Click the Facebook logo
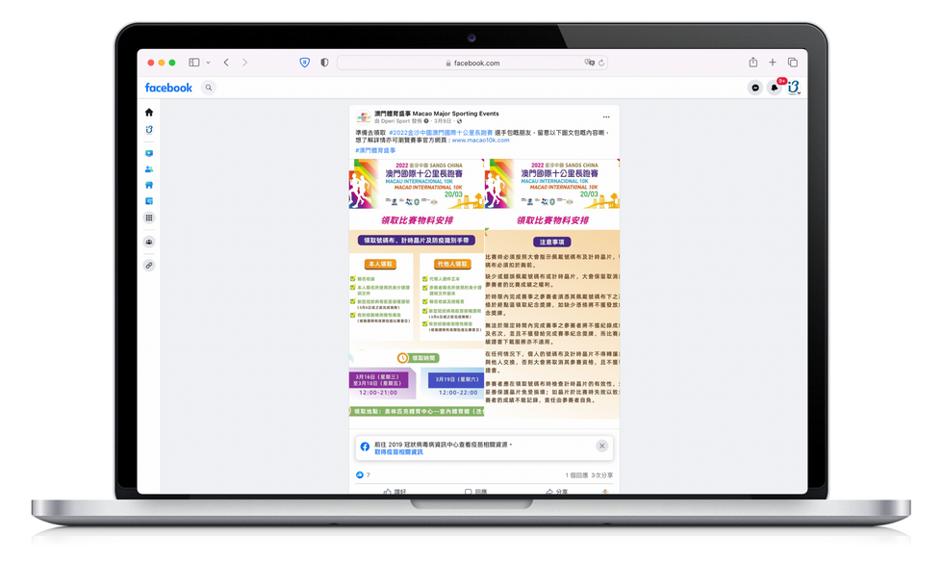 pos(168,88)
